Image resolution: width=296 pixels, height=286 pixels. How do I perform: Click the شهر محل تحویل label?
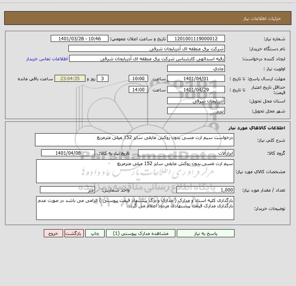point(269,111)
